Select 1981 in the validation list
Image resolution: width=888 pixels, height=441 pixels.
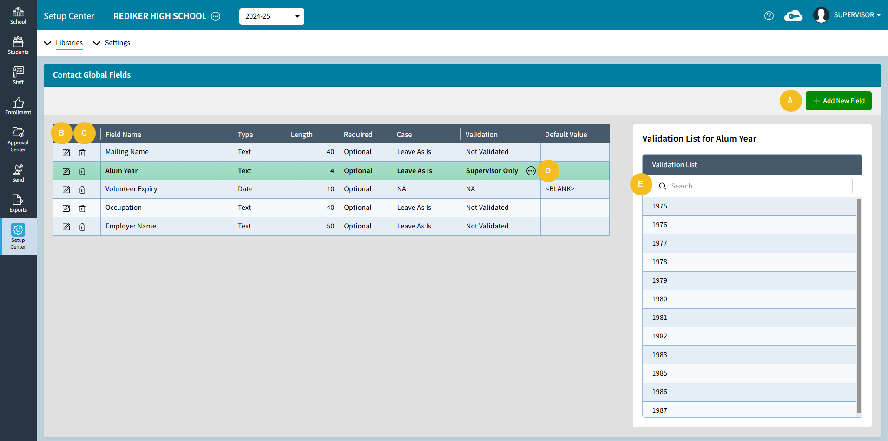click(x=749, y=318)
